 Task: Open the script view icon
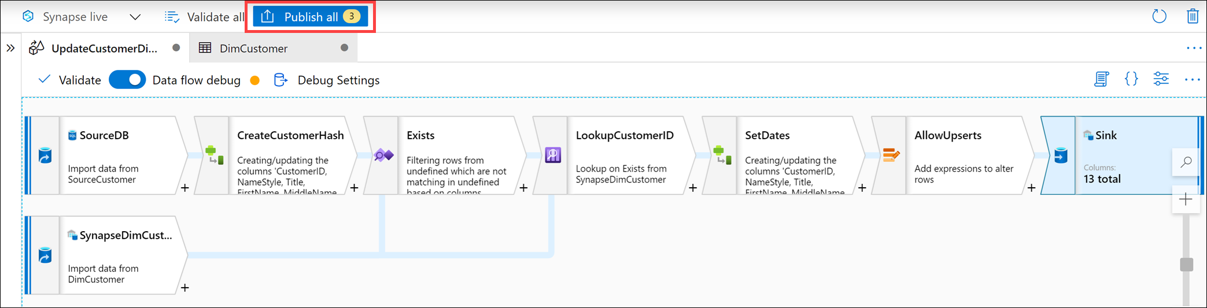[x=1101, y=79]
